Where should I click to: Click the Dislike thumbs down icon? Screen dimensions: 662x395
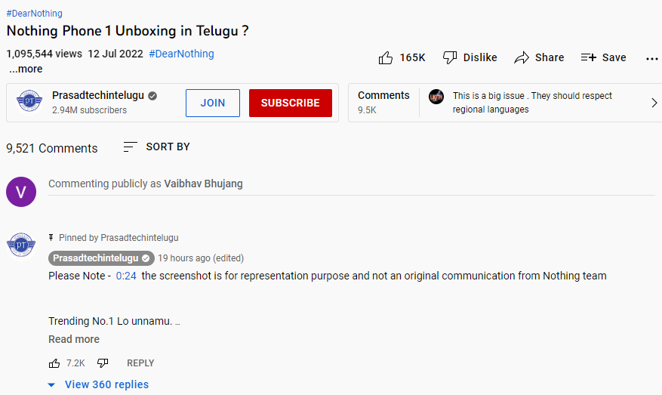[451, 57]
